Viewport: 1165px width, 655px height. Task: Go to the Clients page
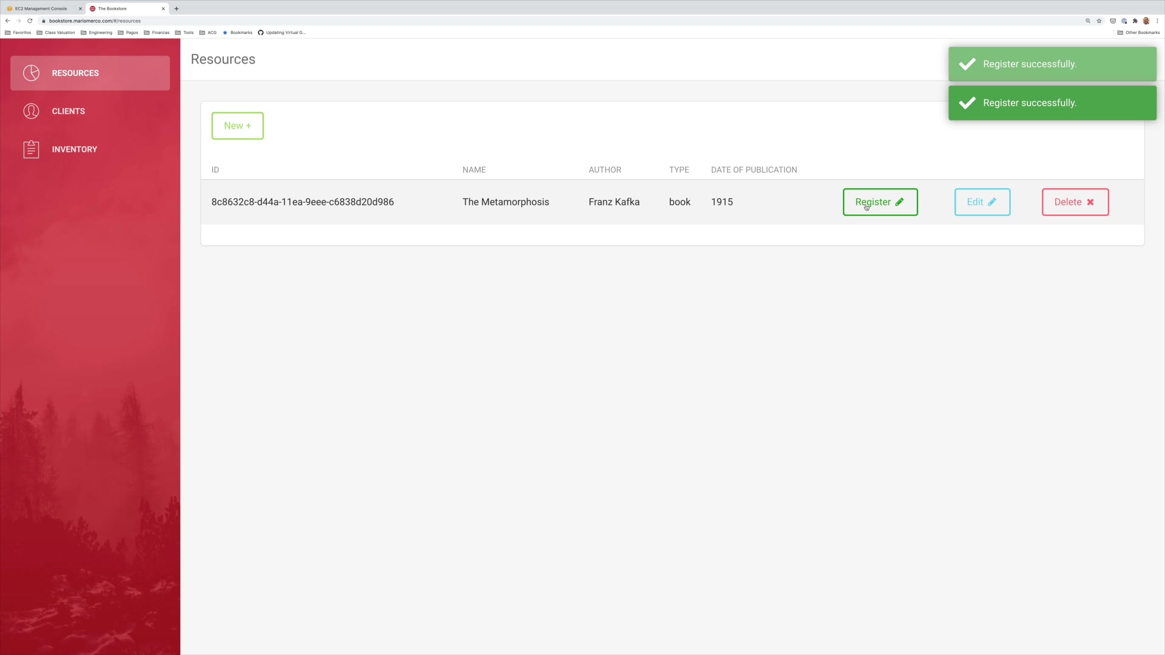(68, 111)
